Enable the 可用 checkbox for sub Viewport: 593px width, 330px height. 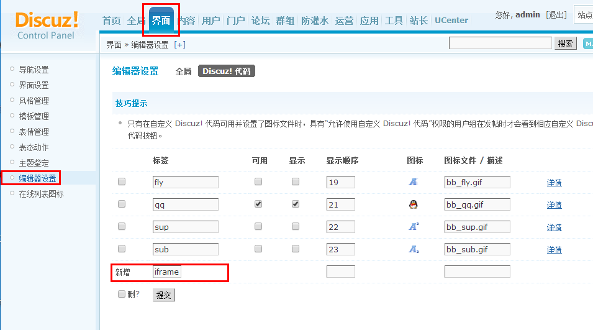[x=258, y=249]
